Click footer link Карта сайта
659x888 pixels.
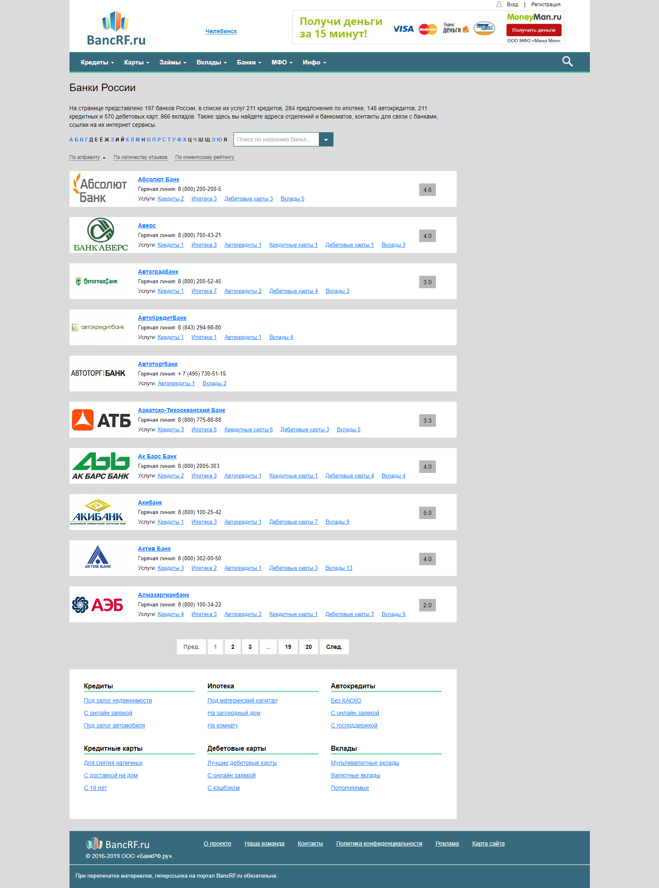[x=488, y=843]
